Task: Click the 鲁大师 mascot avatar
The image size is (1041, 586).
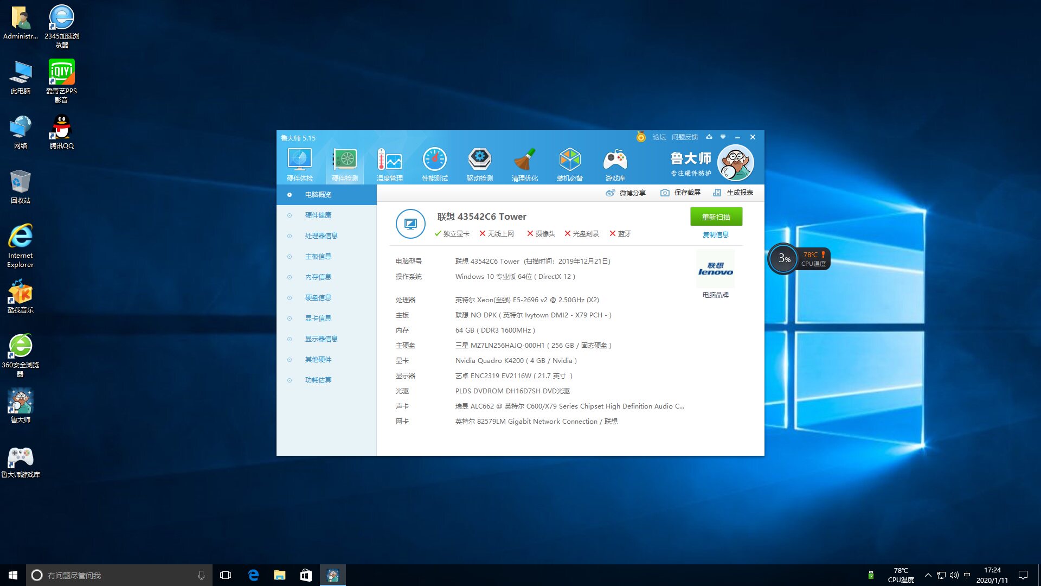Action: click(736, 163)
